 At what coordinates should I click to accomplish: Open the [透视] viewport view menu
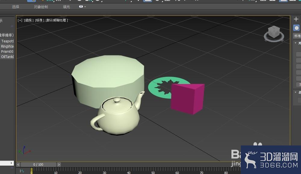pos(29,20)
